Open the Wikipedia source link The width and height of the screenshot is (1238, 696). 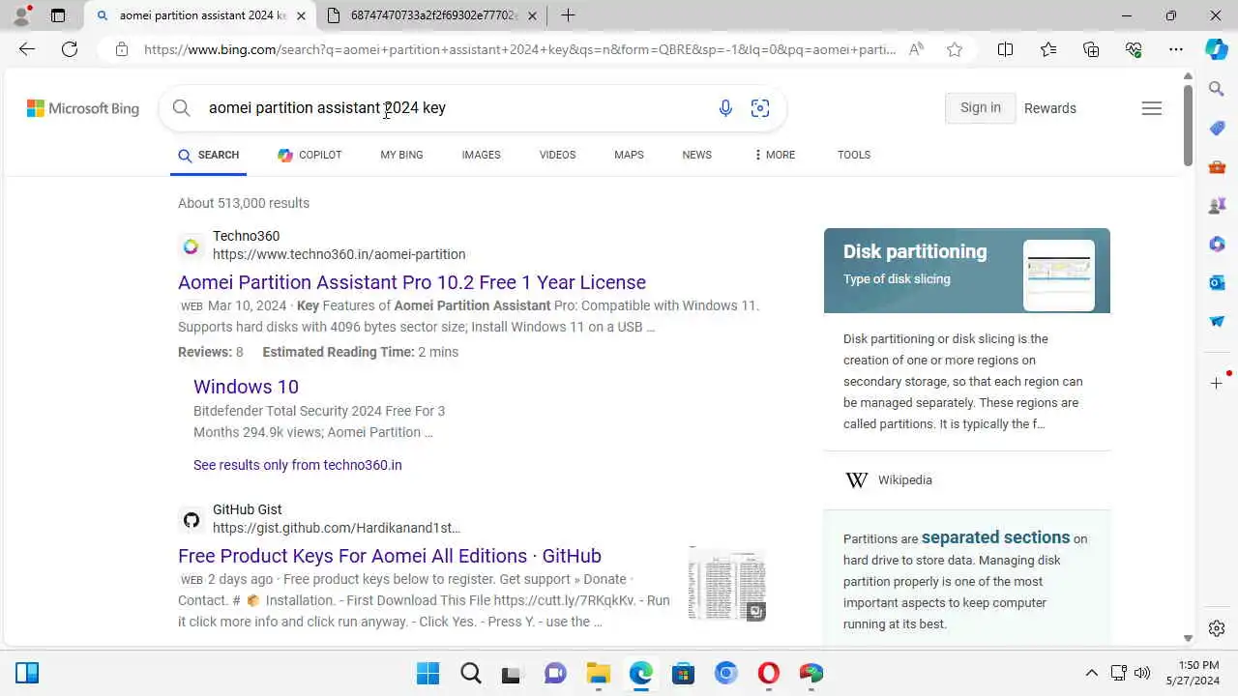tap(904, 480)
